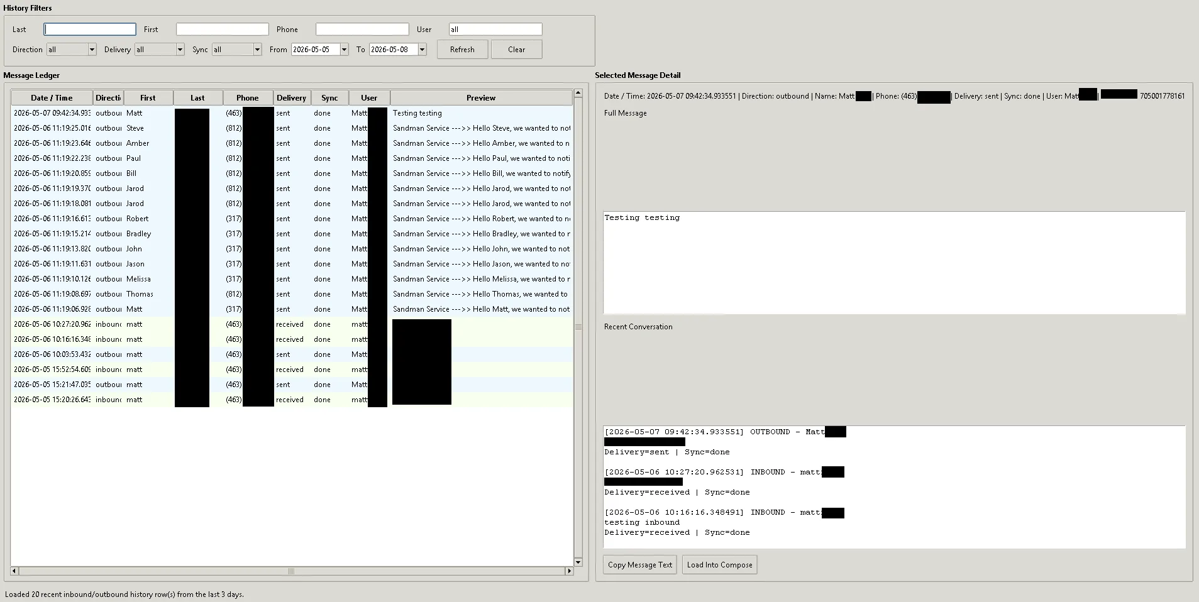1199x602 pixels.
Task: Select inbound row at 2026-05-06 10:27:20
Action: point(292,324)
